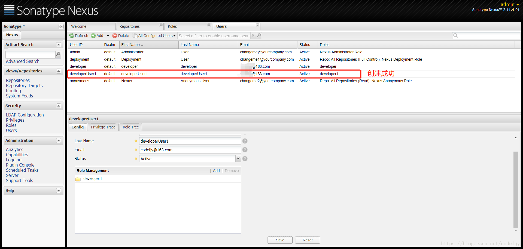Screen dimensions: 523x249
Task: Open the admin account menu
Action: (x=510, y=4)
